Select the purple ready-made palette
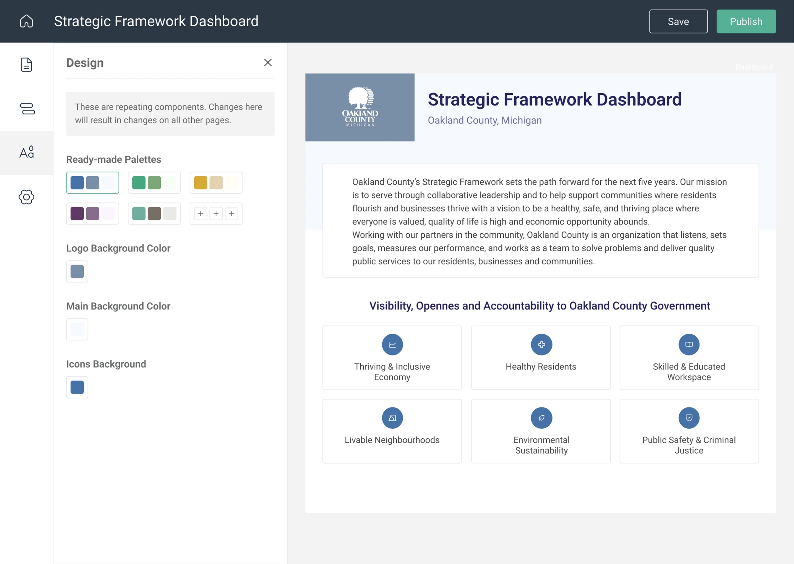The width and height of the screenshot is (794, 564). pyautogui.click(x=92, y=213)
